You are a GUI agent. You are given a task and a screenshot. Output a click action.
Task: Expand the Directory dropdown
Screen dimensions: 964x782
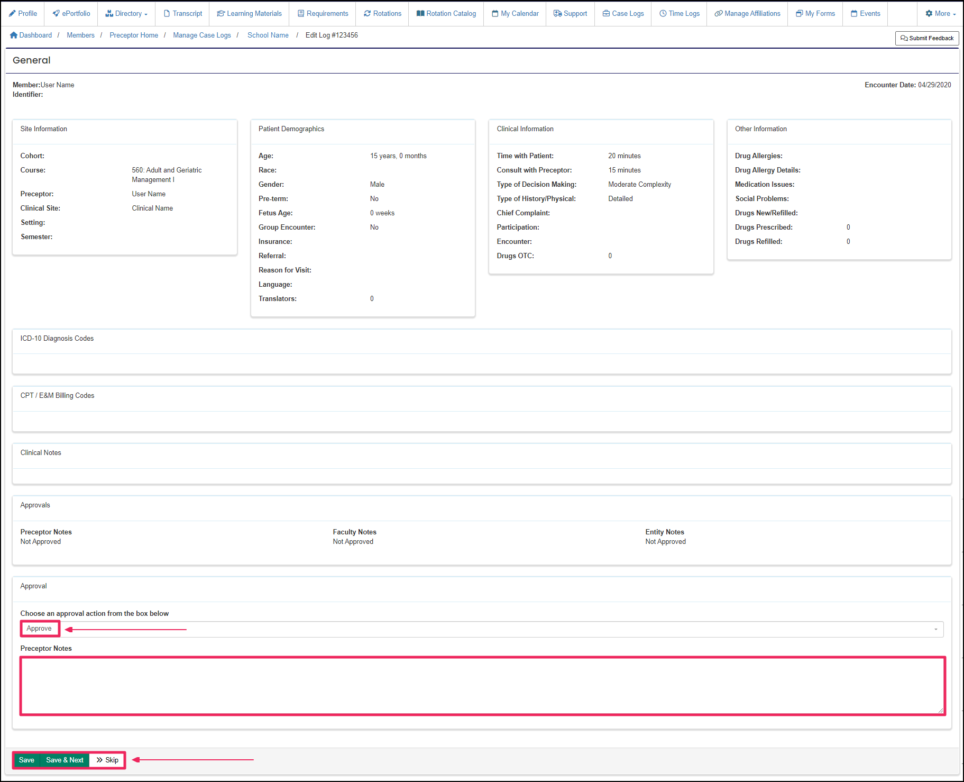pyautogui.click(x=126, y=13)
